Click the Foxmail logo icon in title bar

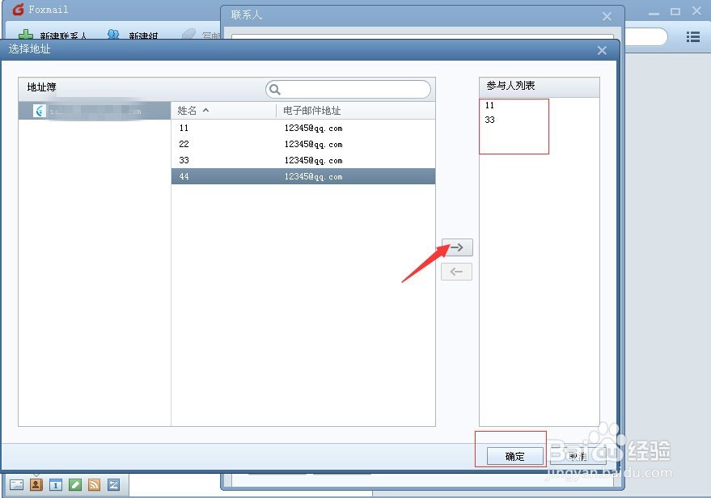18,10
